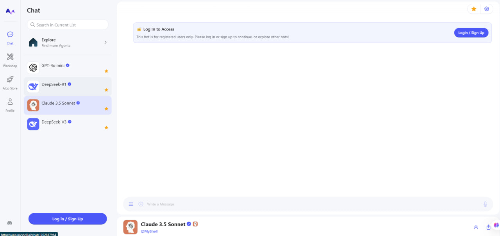This screenshot has height=236, width=500.
Task: Click the colorful brain icon at bottom right
Action: click(496, 225)
